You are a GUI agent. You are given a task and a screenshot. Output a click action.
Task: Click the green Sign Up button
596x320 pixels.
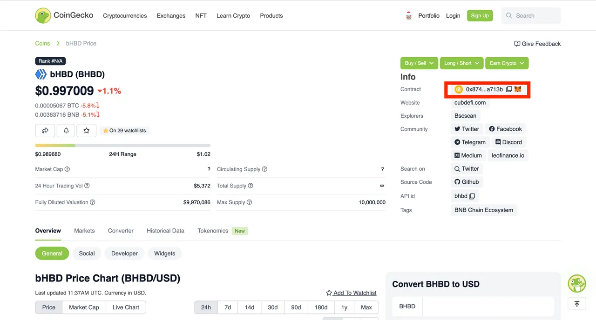[480, 16]
